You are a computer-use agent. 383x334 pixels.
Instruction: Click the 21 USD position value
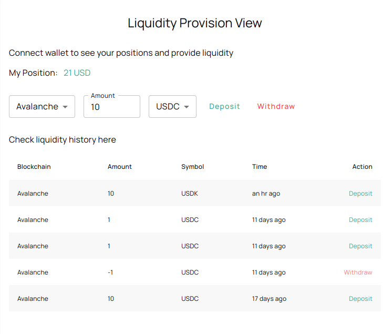[77, 73]
